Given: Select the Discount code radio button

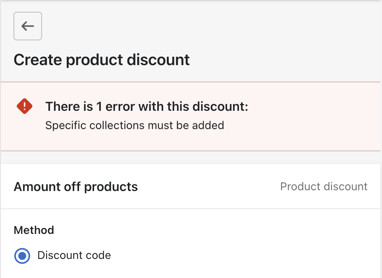Looking at the screenshot, I should (22, 255).
